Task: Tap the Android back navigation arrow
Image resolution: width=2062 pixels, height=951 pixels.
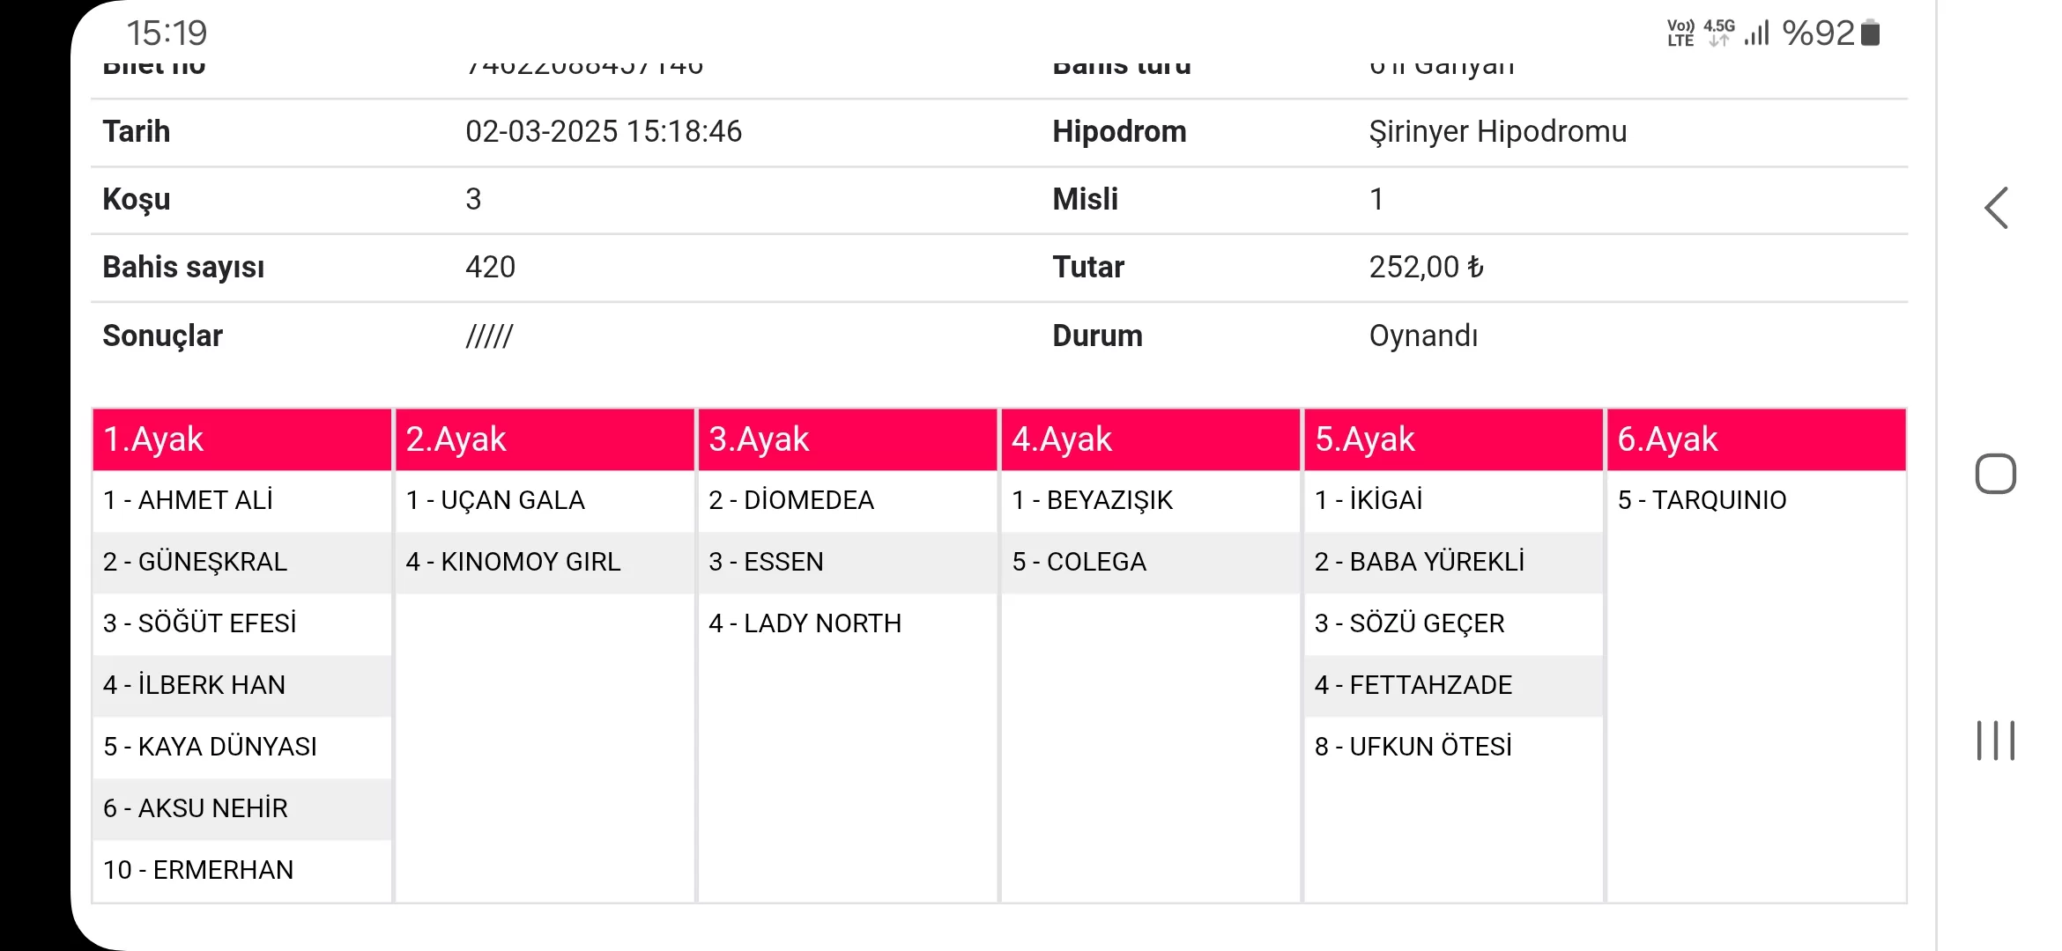Action: click(1996, 209)
